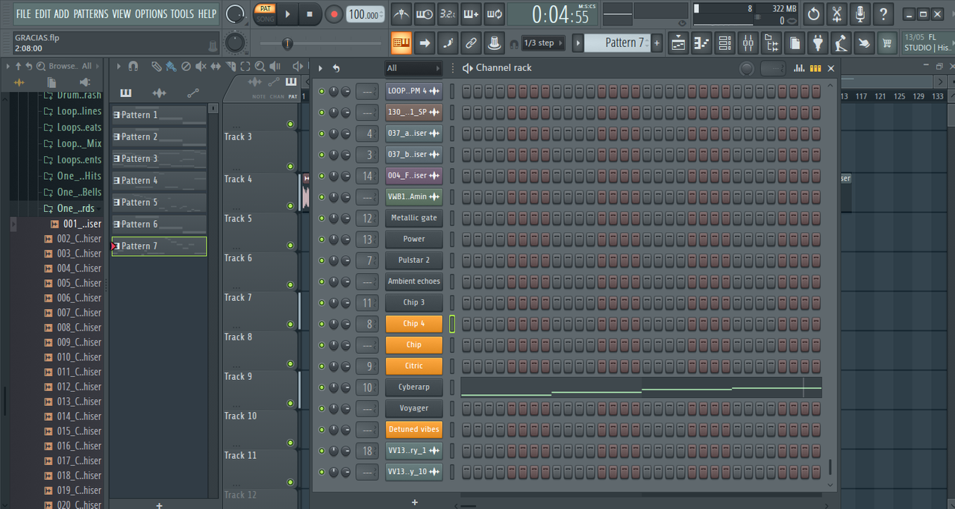
Task: Open the PATTERNS menu
Action: click(90, 13)
